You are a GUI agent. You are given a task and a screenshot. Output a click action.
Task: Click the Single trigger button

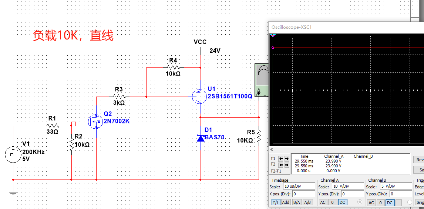coord(420,202)
